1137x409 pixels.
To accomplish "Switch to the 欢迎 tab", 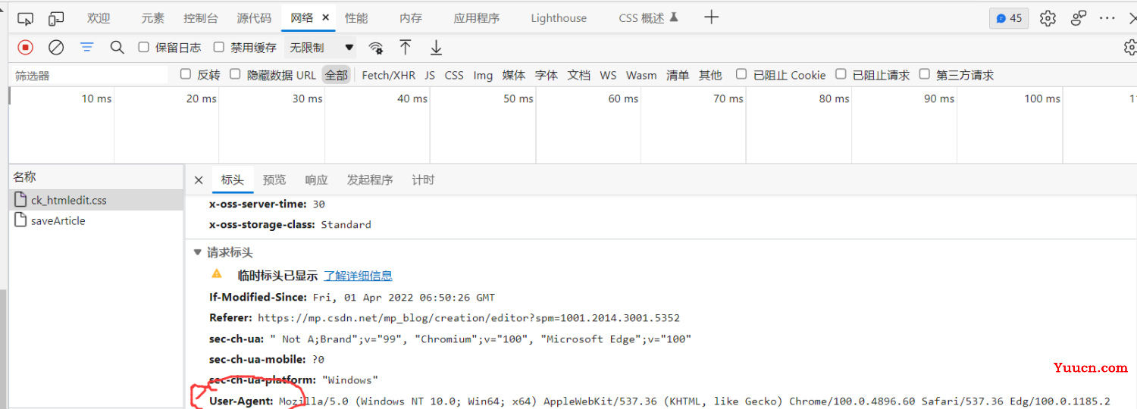I will (99, 18).
